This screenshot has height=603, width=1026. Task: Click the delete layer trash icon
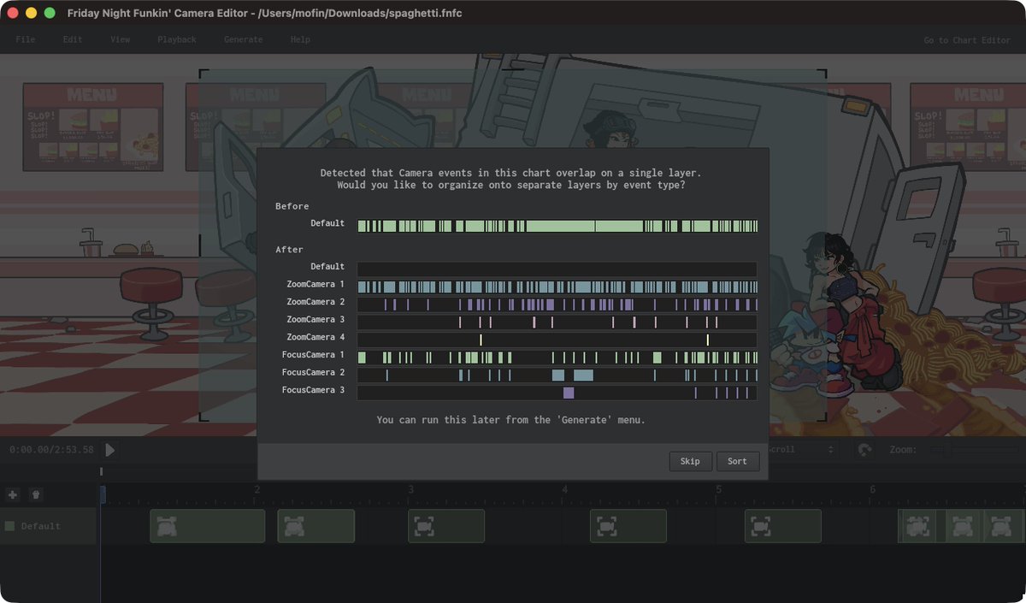click(35, 494)
